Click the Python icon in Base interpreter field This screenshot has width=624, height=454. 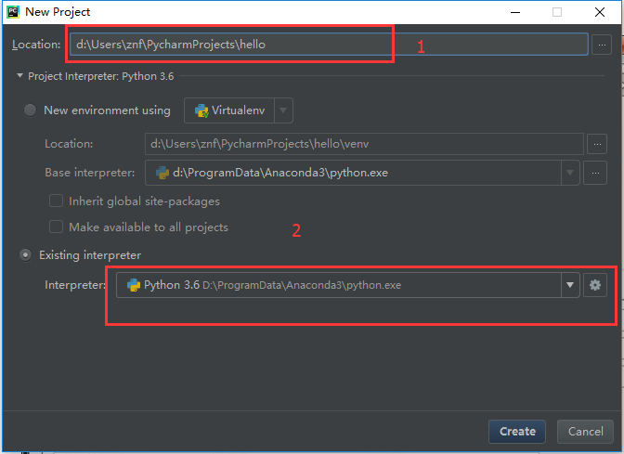162,173
